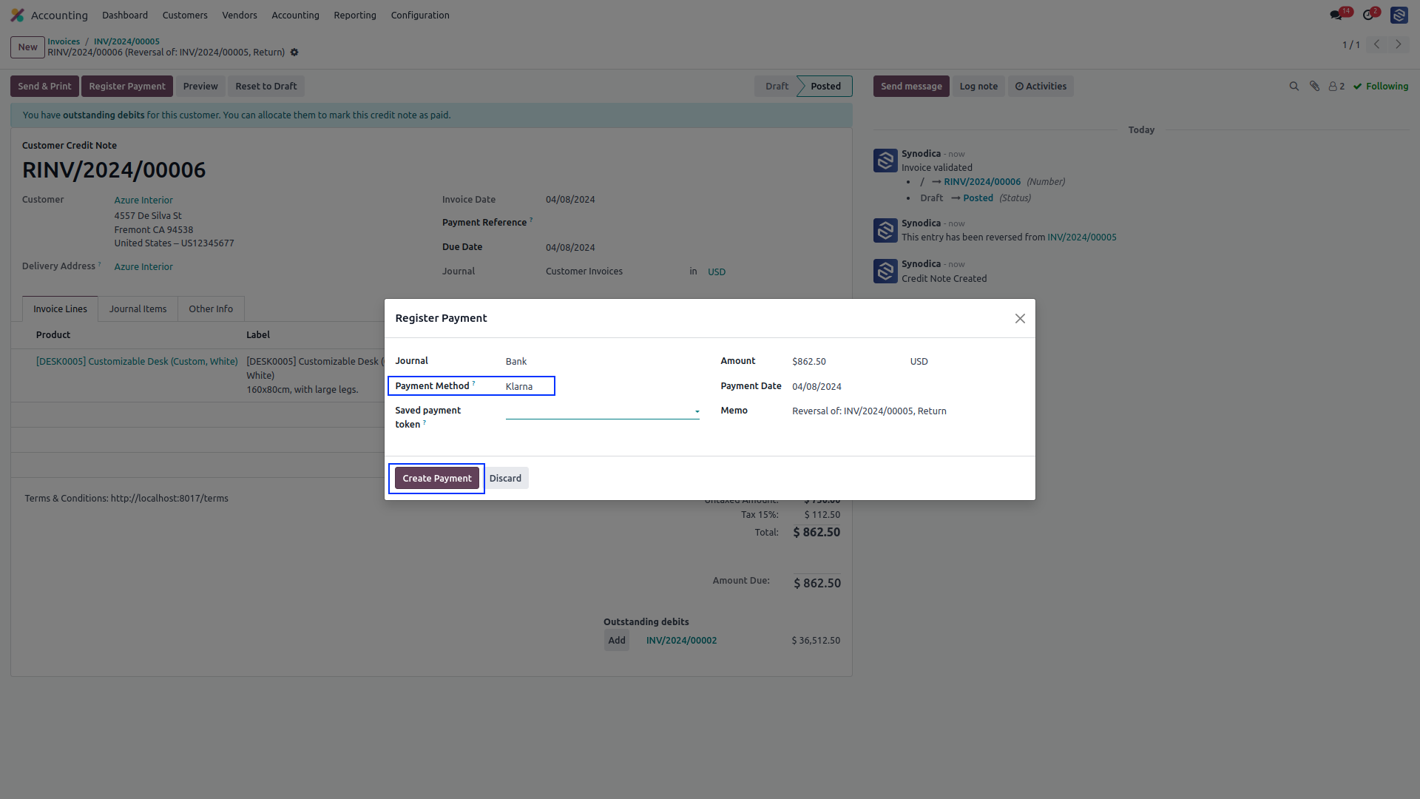Open the Activities button in chatter
The width and height of the screenshot is (1420, 799).
pyautogui.click(x=1041, y=87)
